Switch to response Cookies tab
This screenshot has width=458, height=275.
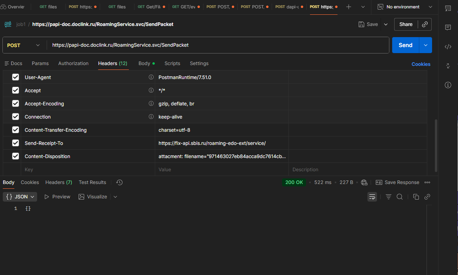coord(30,182)
